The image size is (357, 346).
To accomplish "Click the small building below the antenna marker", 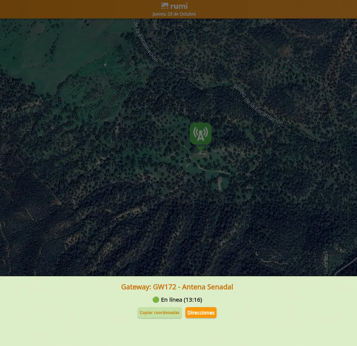I will coord(202,152).
